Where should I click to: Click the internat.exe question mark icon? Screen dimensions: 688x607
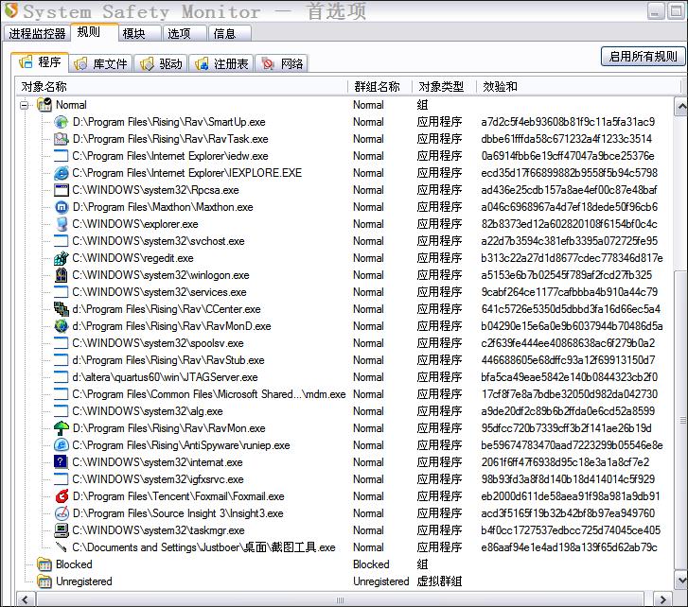tap(61, 462)
